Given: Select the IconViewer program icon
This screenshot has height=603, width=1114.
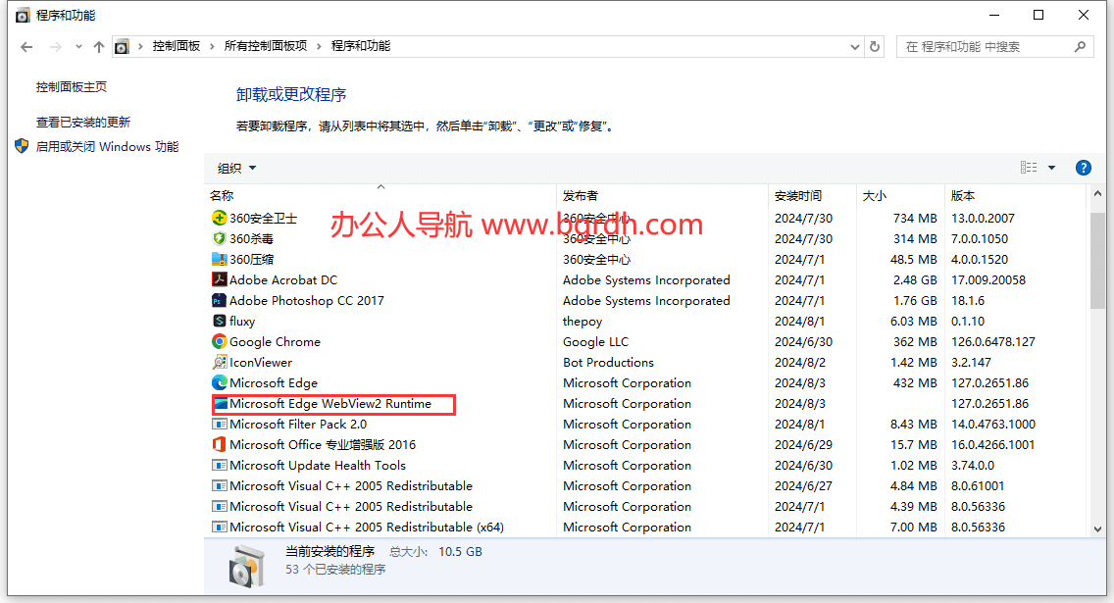Looking at the screenshot, I should (x=220, y=362).
